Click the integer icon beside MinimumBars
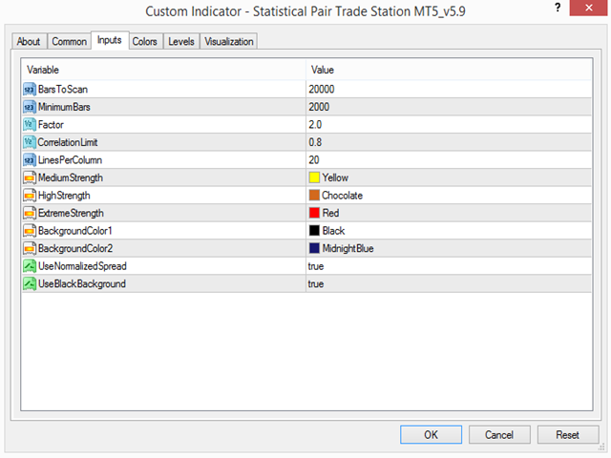611x458 pixels. coord(30,107)
